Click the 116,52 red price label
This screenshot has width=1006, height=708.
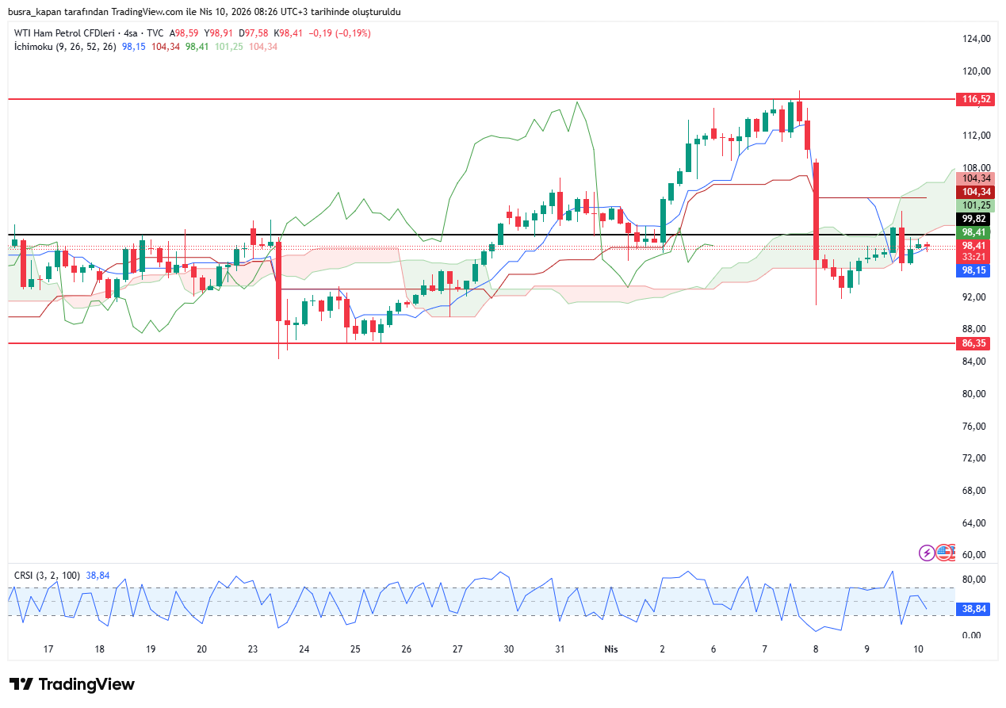[974, 99]
